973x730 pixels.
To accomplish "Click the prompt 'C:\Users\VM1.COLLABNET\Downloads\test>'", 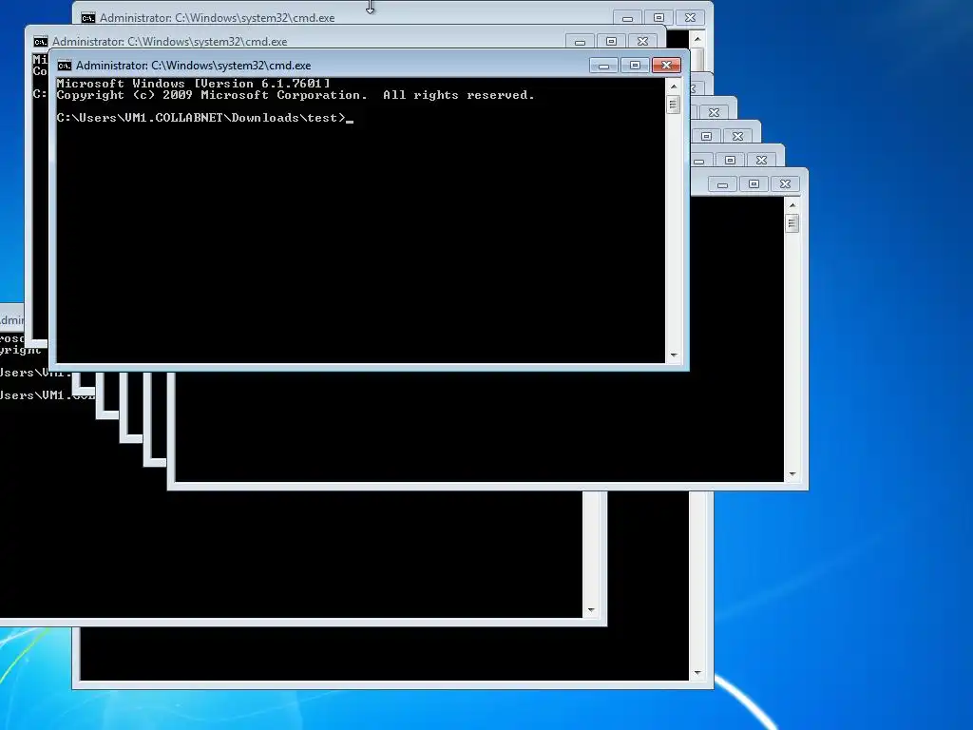I will [x=200, y=118].
